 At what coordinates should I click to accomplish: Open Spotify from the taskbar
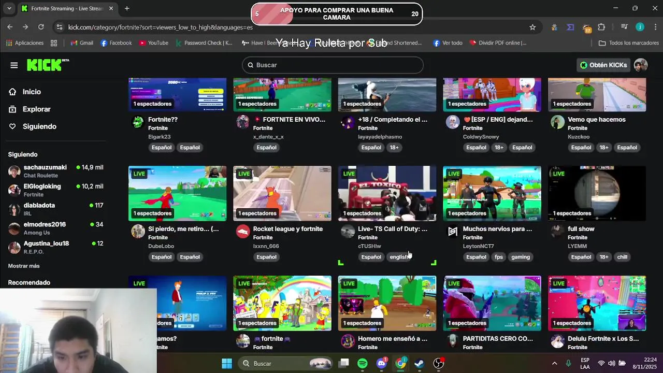pyautogui.click(x=363, y=363)
